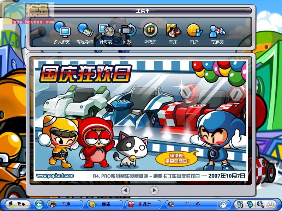Show the previous banner with left arrow
This screenshot has width=282, height=211.
125,190
